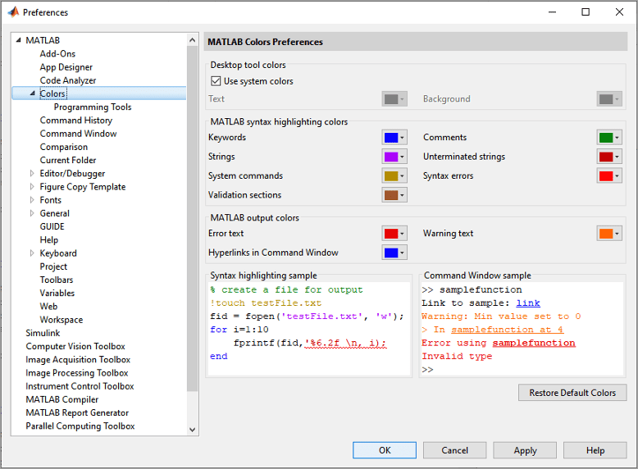This screenshot has height=469, width=638.
Task: Open Programming Tools under Colors
Action: pyautogui.click(x=92, y=107)
